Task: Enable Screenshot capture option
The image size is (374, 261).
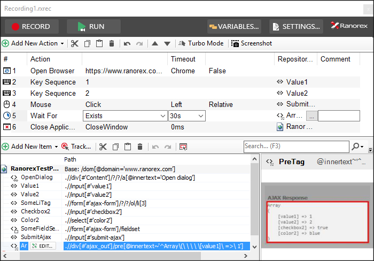Action: click(x=252, y=43)
